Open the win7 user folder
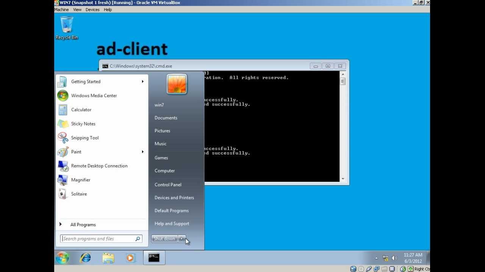The width and height of the screenshot is (485, 272). pyautogui.click(x=159, y=105)
